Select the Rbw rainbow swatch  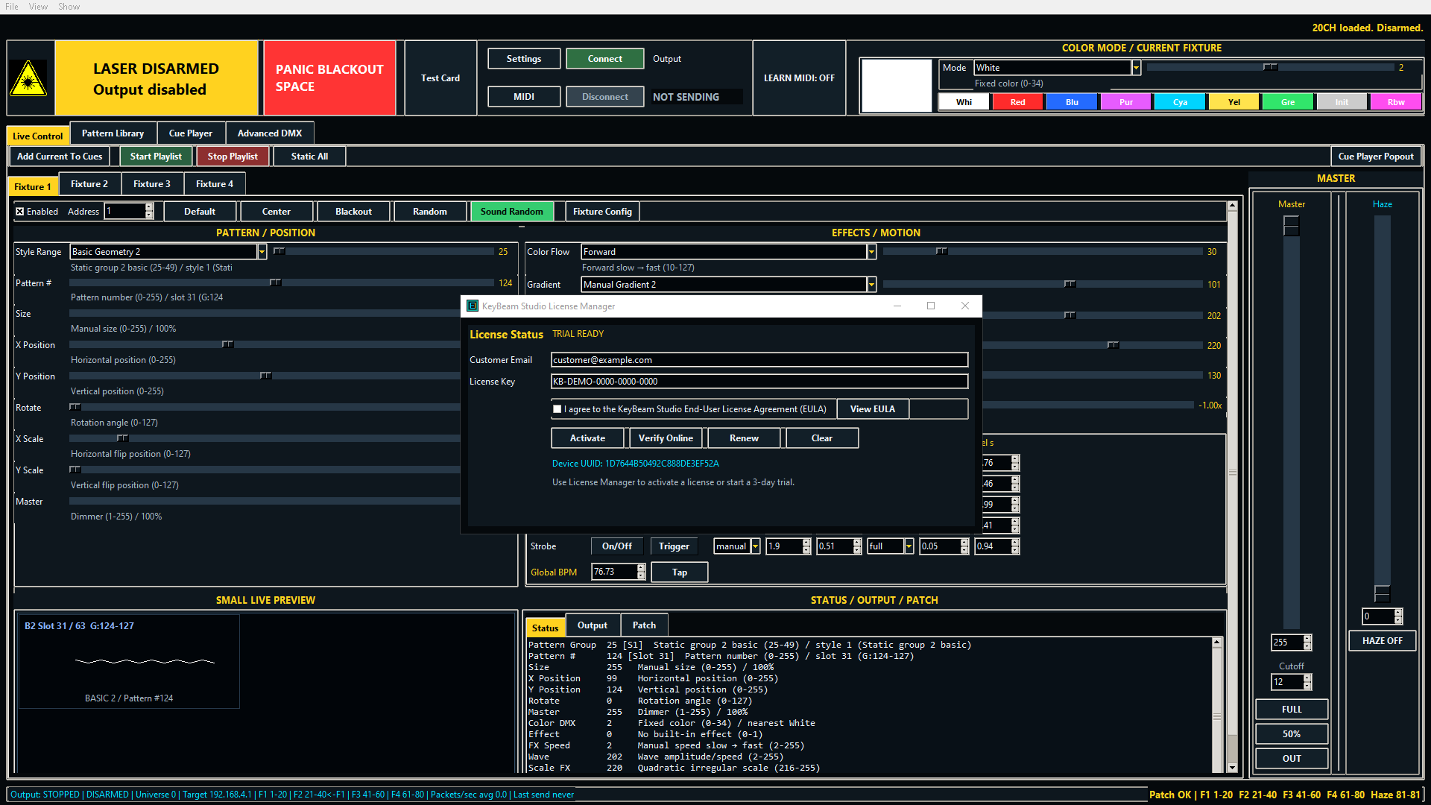pyautogui.click(x=1396, y=102)
